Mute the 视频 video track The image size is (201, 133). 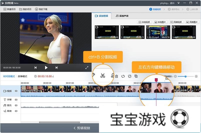pos(16,91)
